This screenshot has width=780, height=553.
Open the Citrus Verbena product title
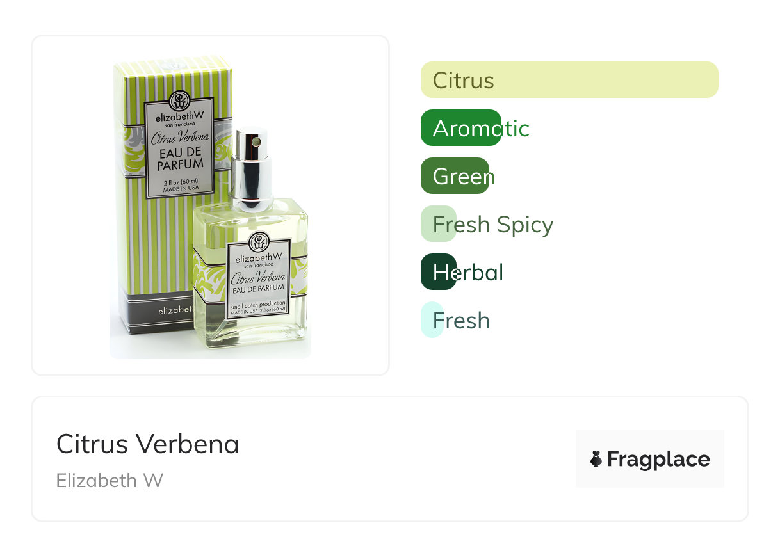coord(147,444)
